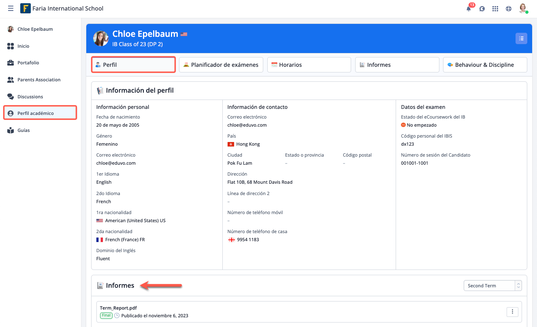Switch to Planificador de exámenes tab

pyautogui.click(x=221, y=65)
